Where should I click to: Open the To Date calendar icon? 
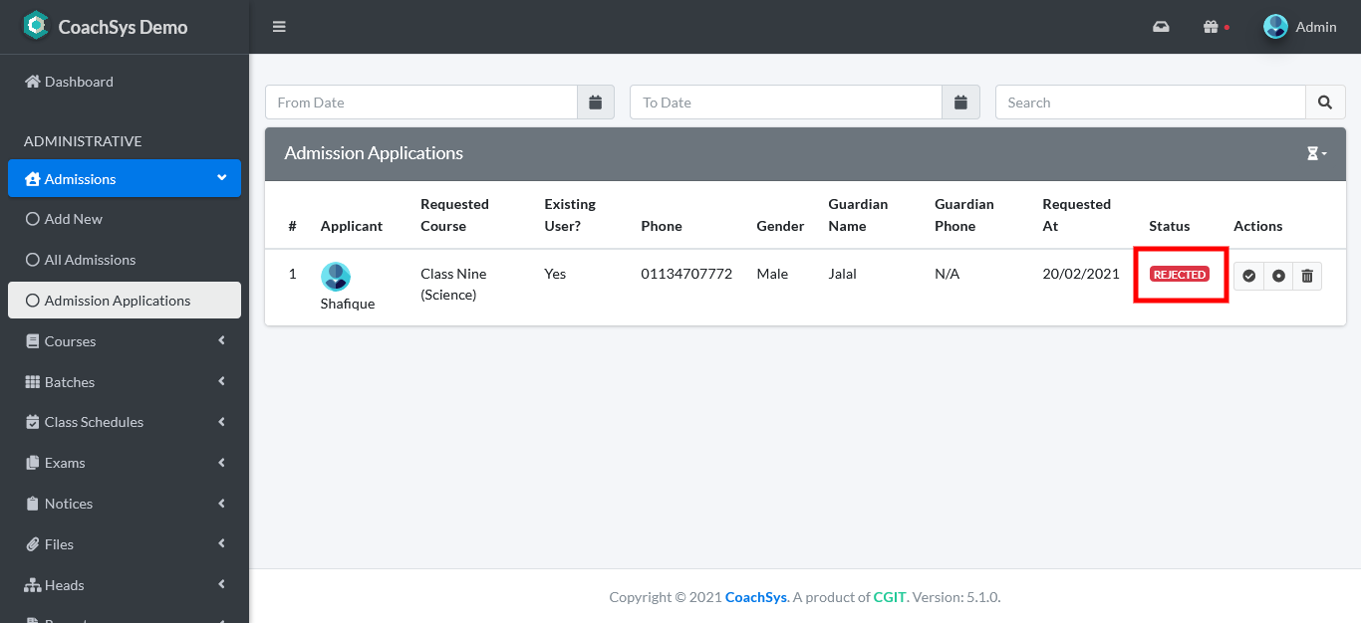960,103
